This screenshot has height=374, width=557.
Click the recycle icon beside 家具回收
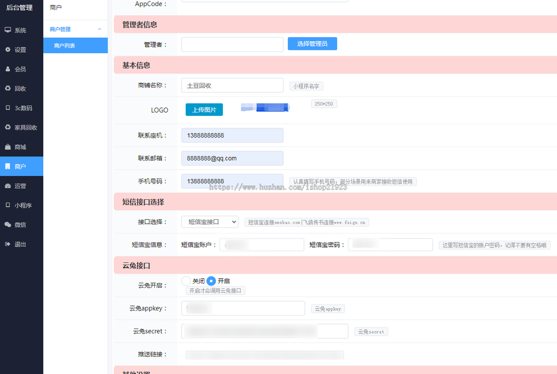(8, 127)
